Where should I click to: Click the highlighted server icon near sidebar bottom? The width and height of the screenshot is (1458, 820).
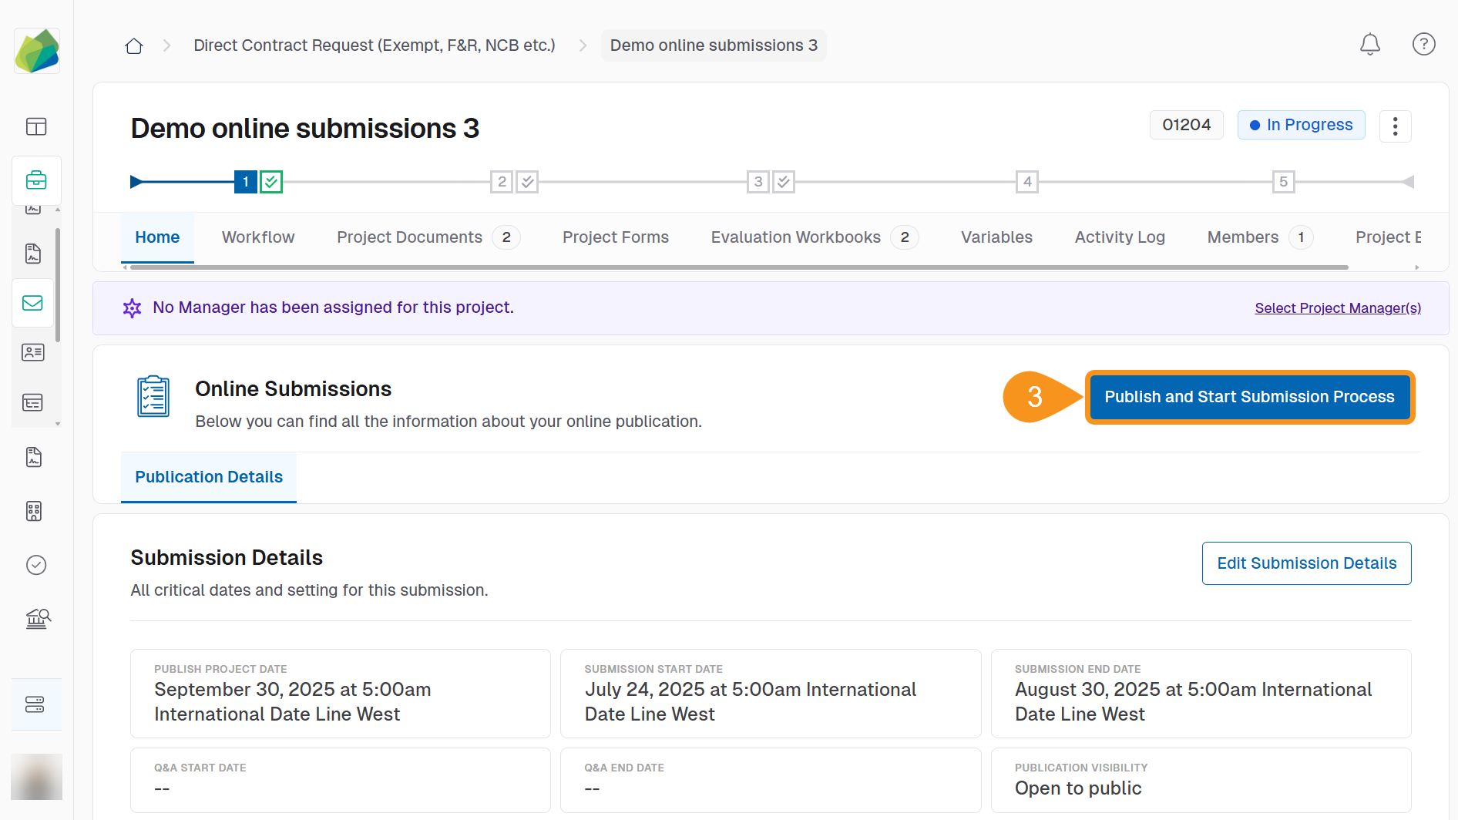(x=36, y=704)
